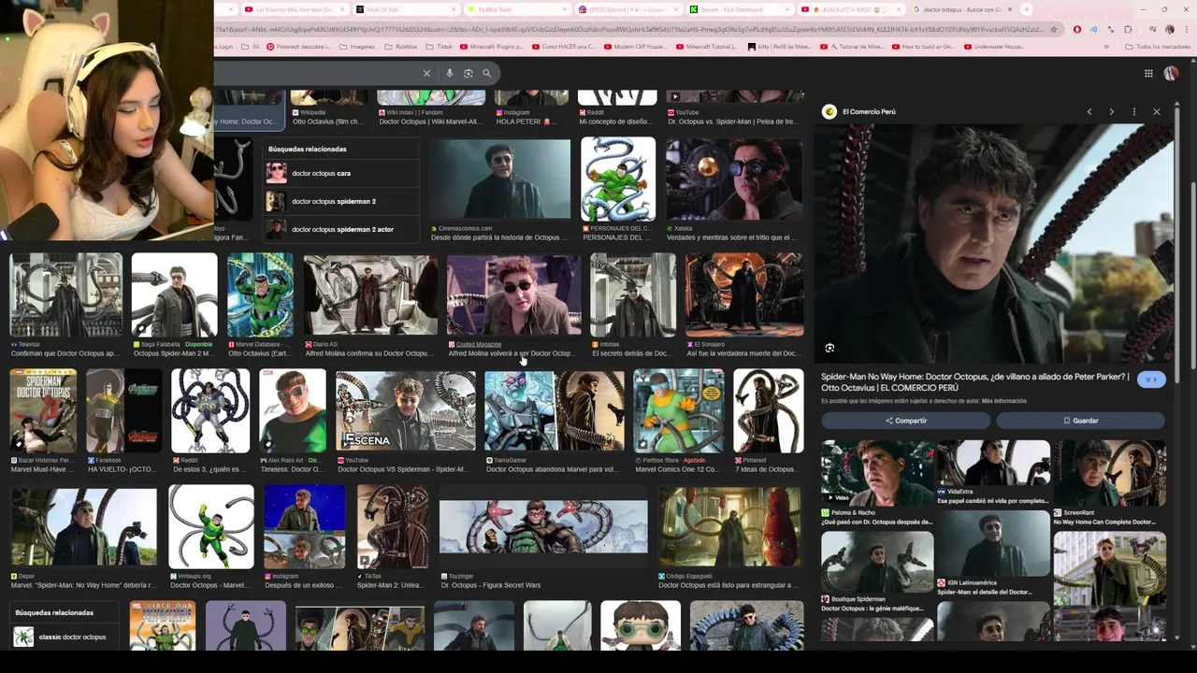Open the Pinterest bookmark in bookmarks bar
This screenshot has height=673, width=1197.
point(297,46)
